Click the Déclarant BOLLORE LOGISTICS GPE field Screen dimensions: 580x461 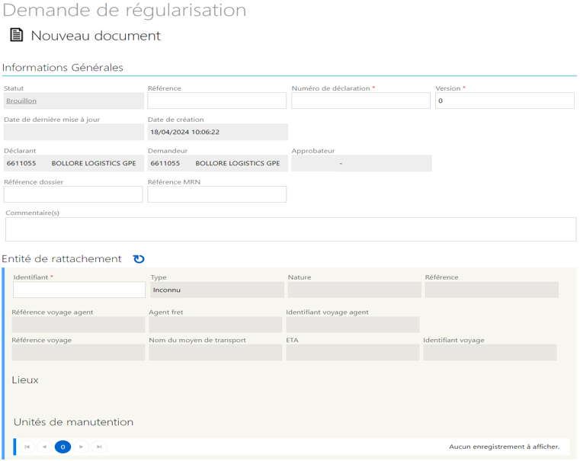[74, 163]
